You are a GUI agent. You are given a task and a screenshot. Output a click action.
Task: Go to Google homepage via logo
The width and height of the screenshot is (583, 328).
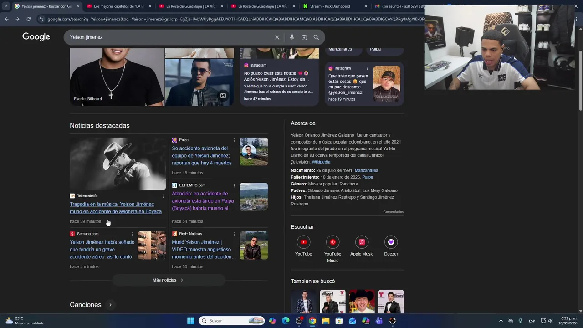[36, 37]
